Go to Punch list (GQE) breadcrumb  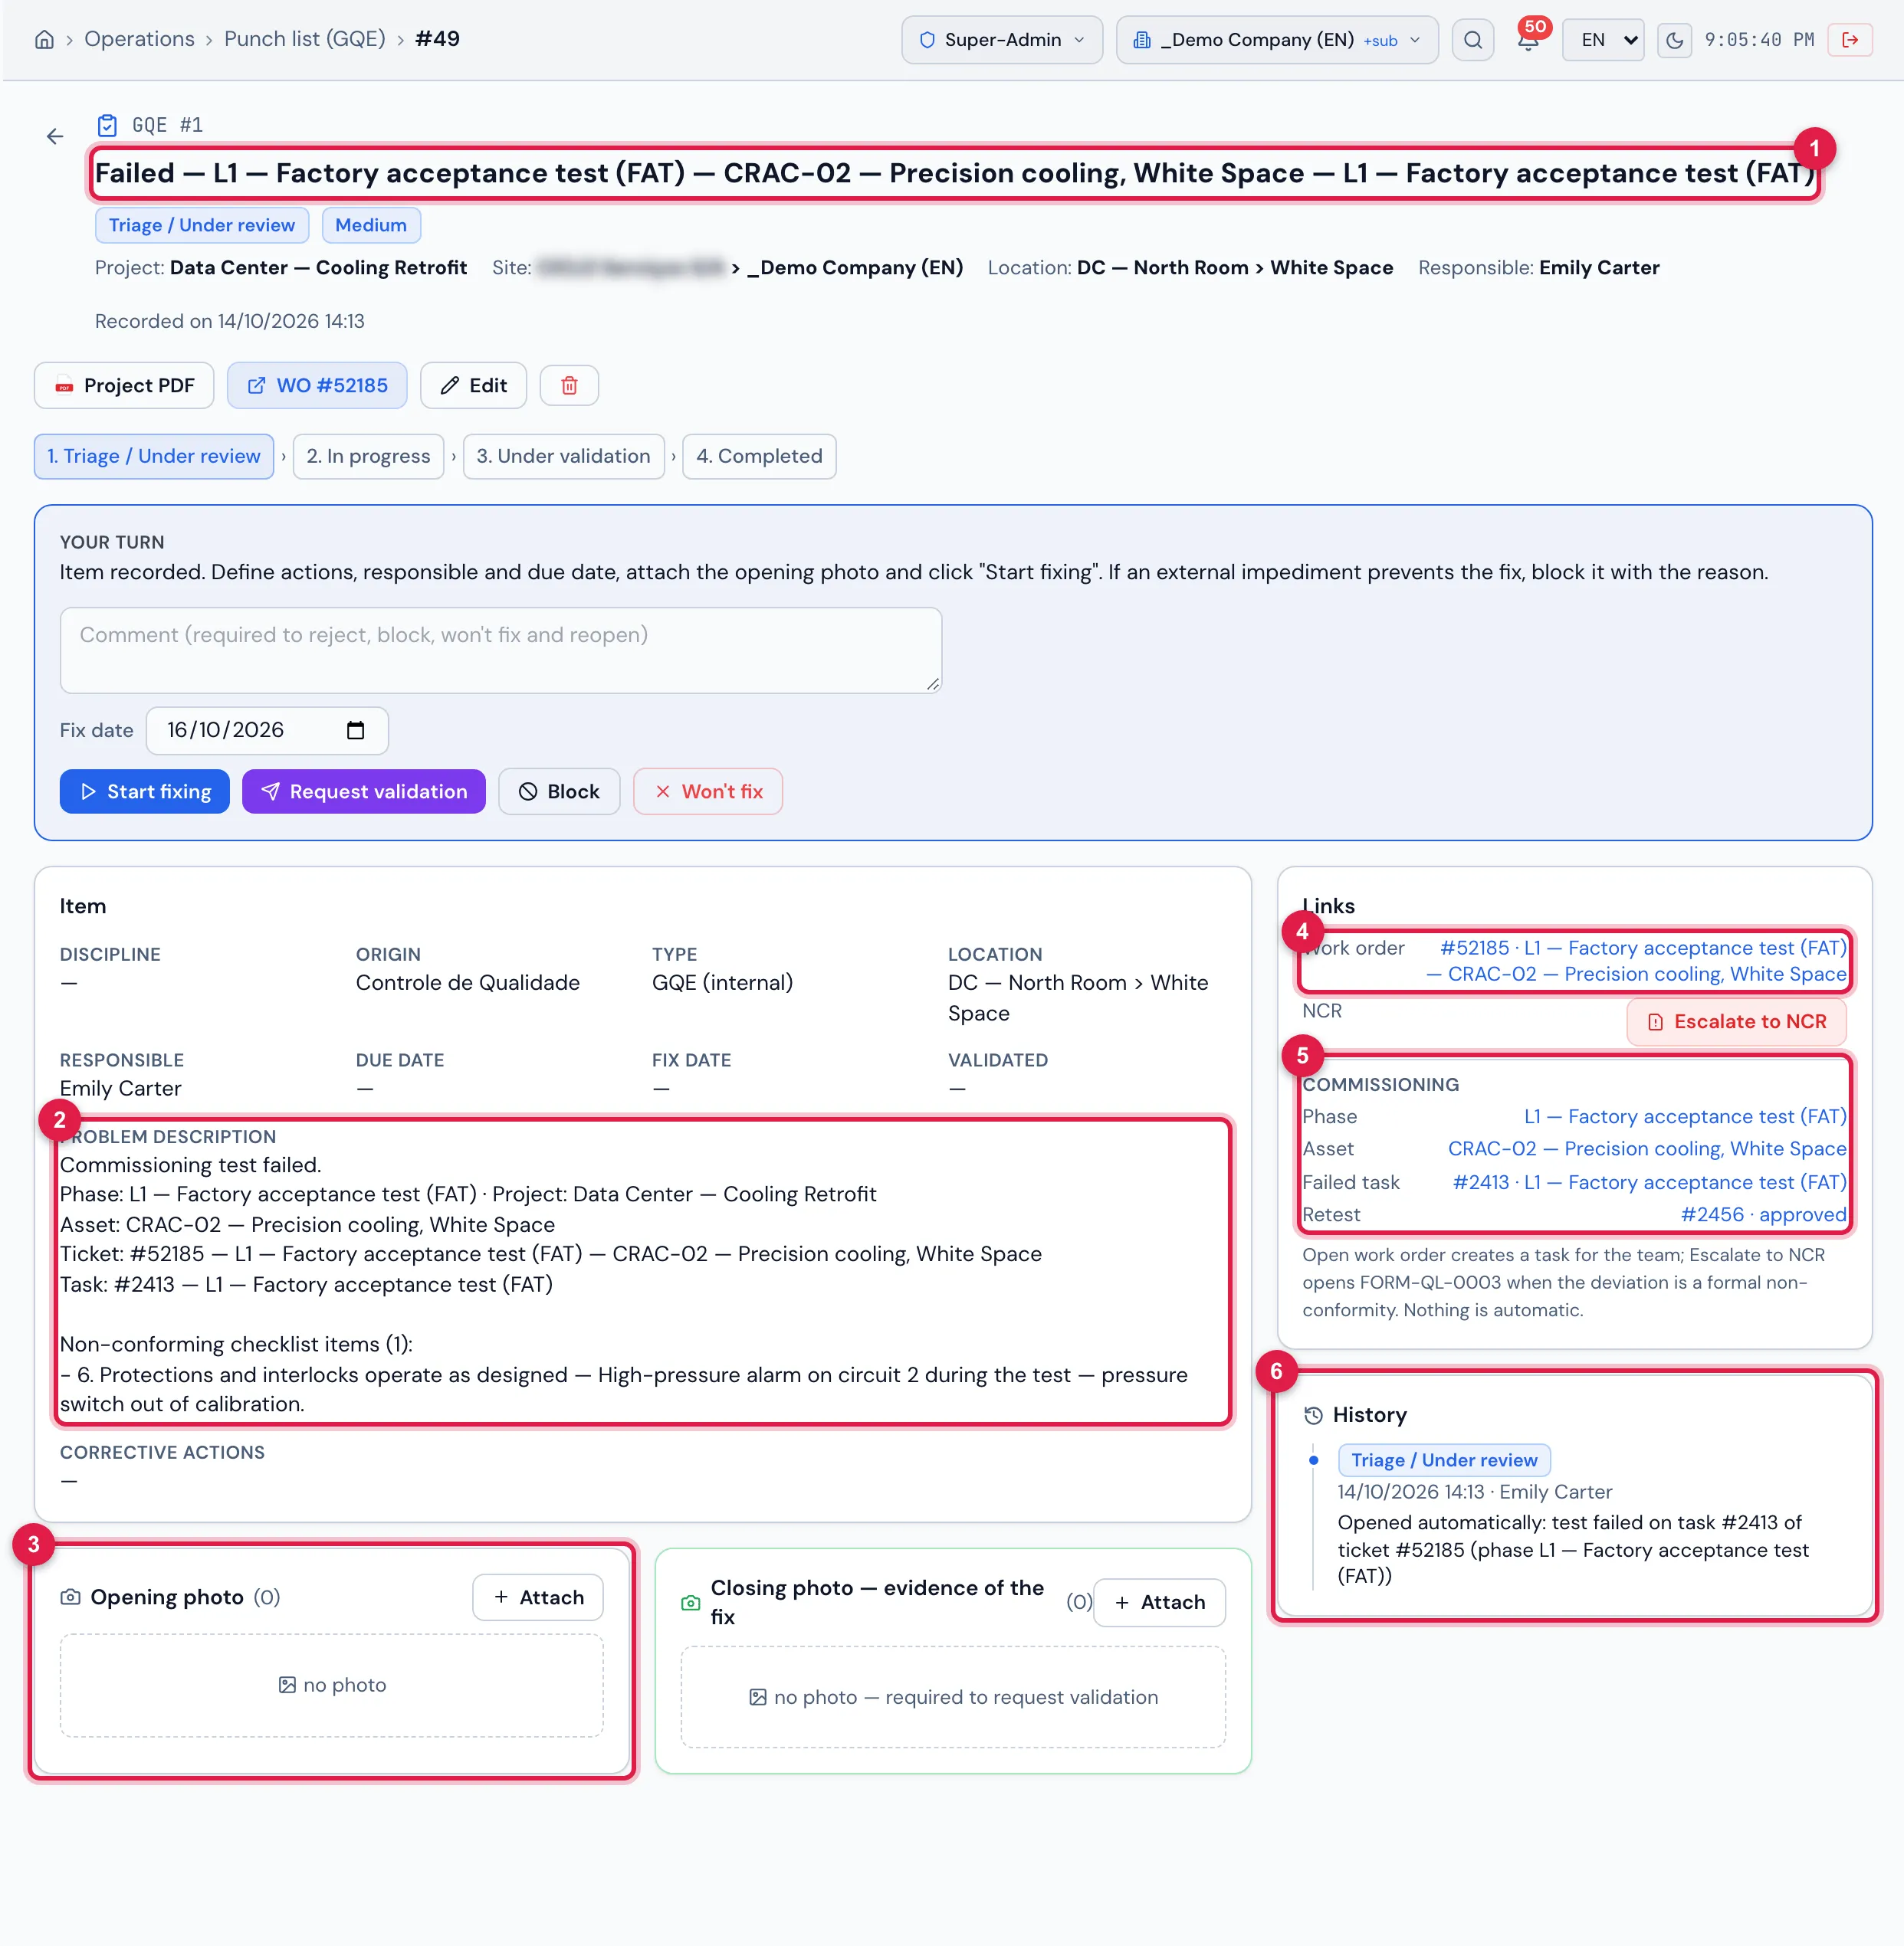[x=304, y=39]
